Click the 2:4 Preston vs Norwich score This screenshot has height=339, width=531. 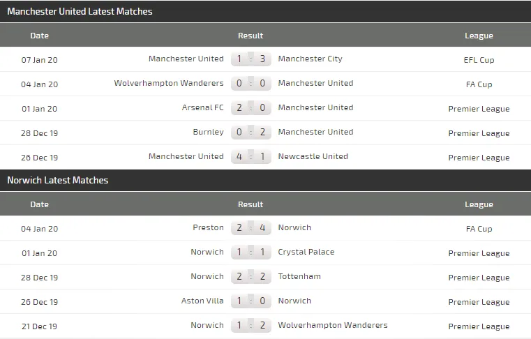[x=250, y=228]
